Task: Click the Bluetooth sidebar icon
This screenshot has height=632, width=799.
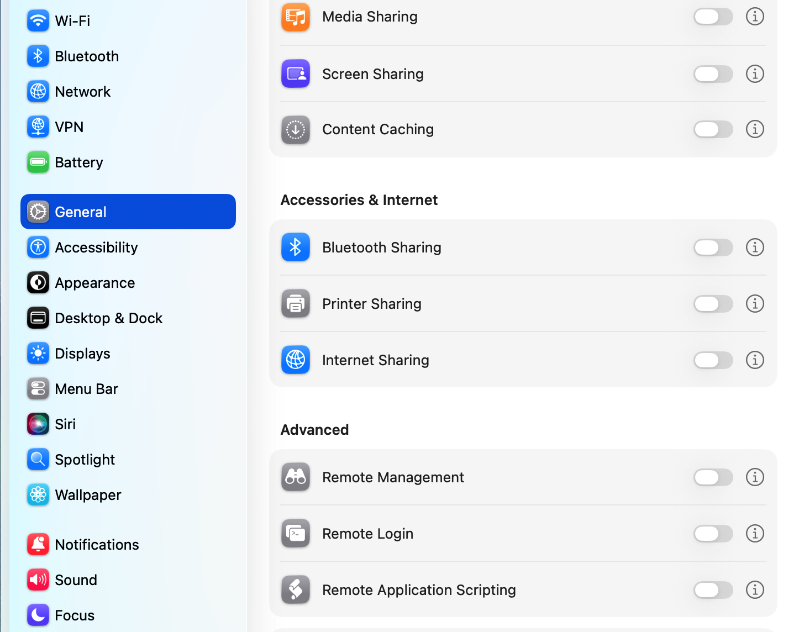Action: click(x=38, y=56)
